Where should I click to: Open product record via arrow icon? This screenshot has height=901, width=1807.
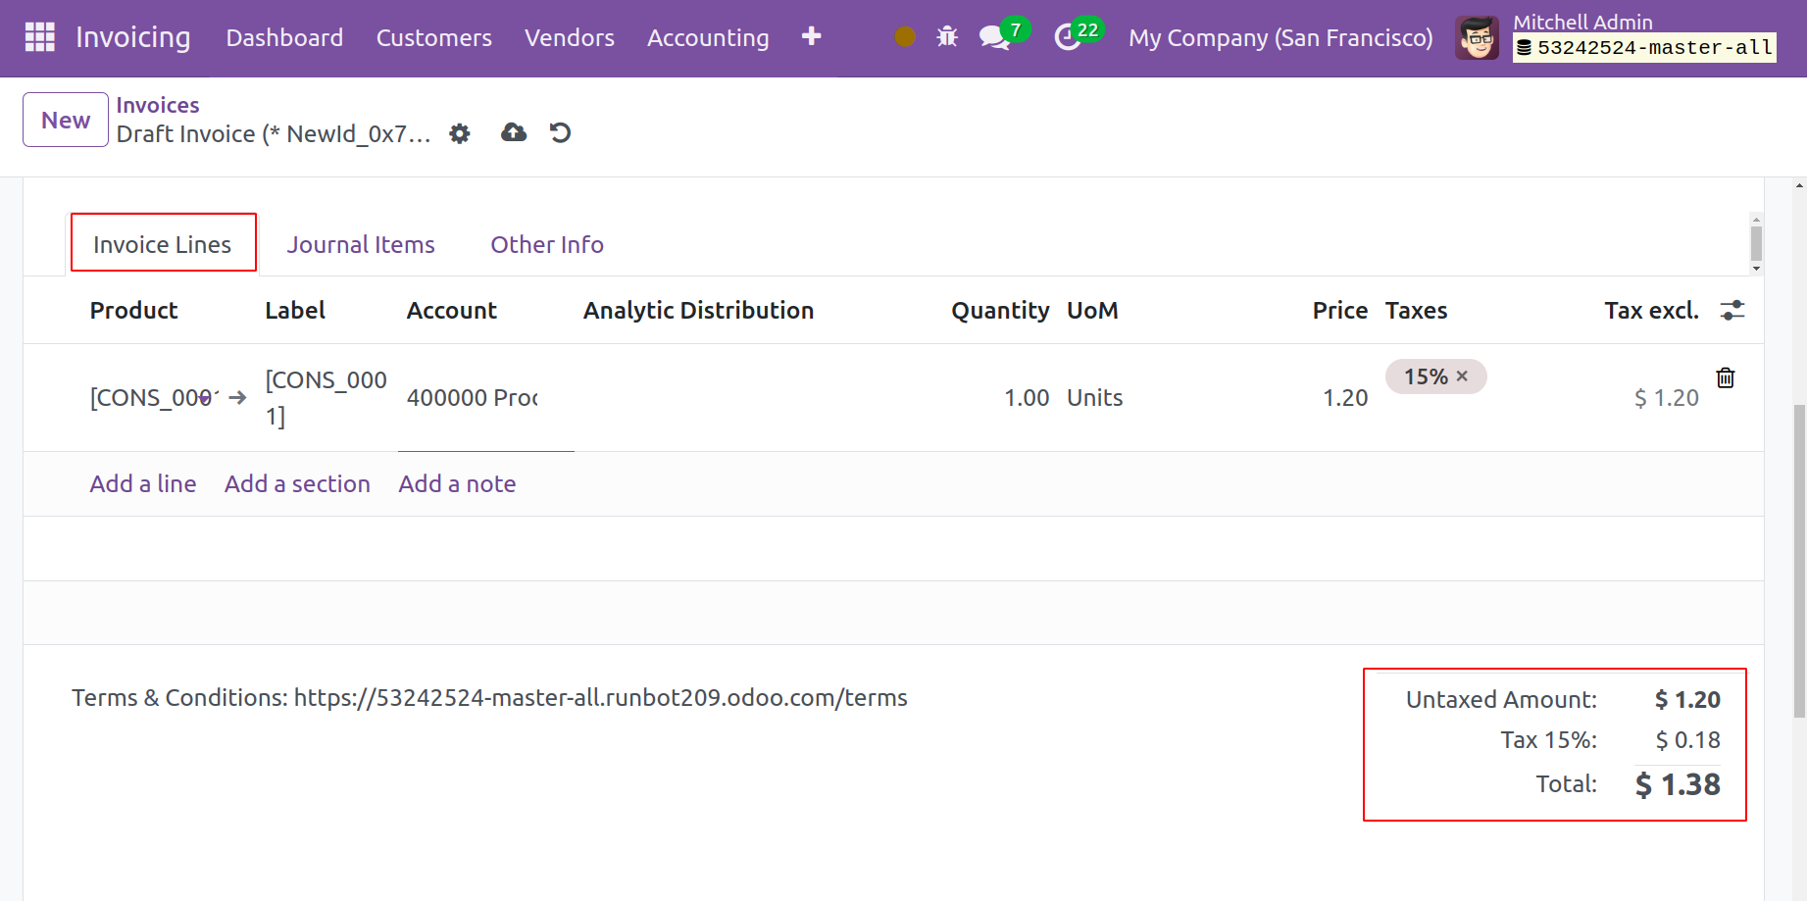237,397
